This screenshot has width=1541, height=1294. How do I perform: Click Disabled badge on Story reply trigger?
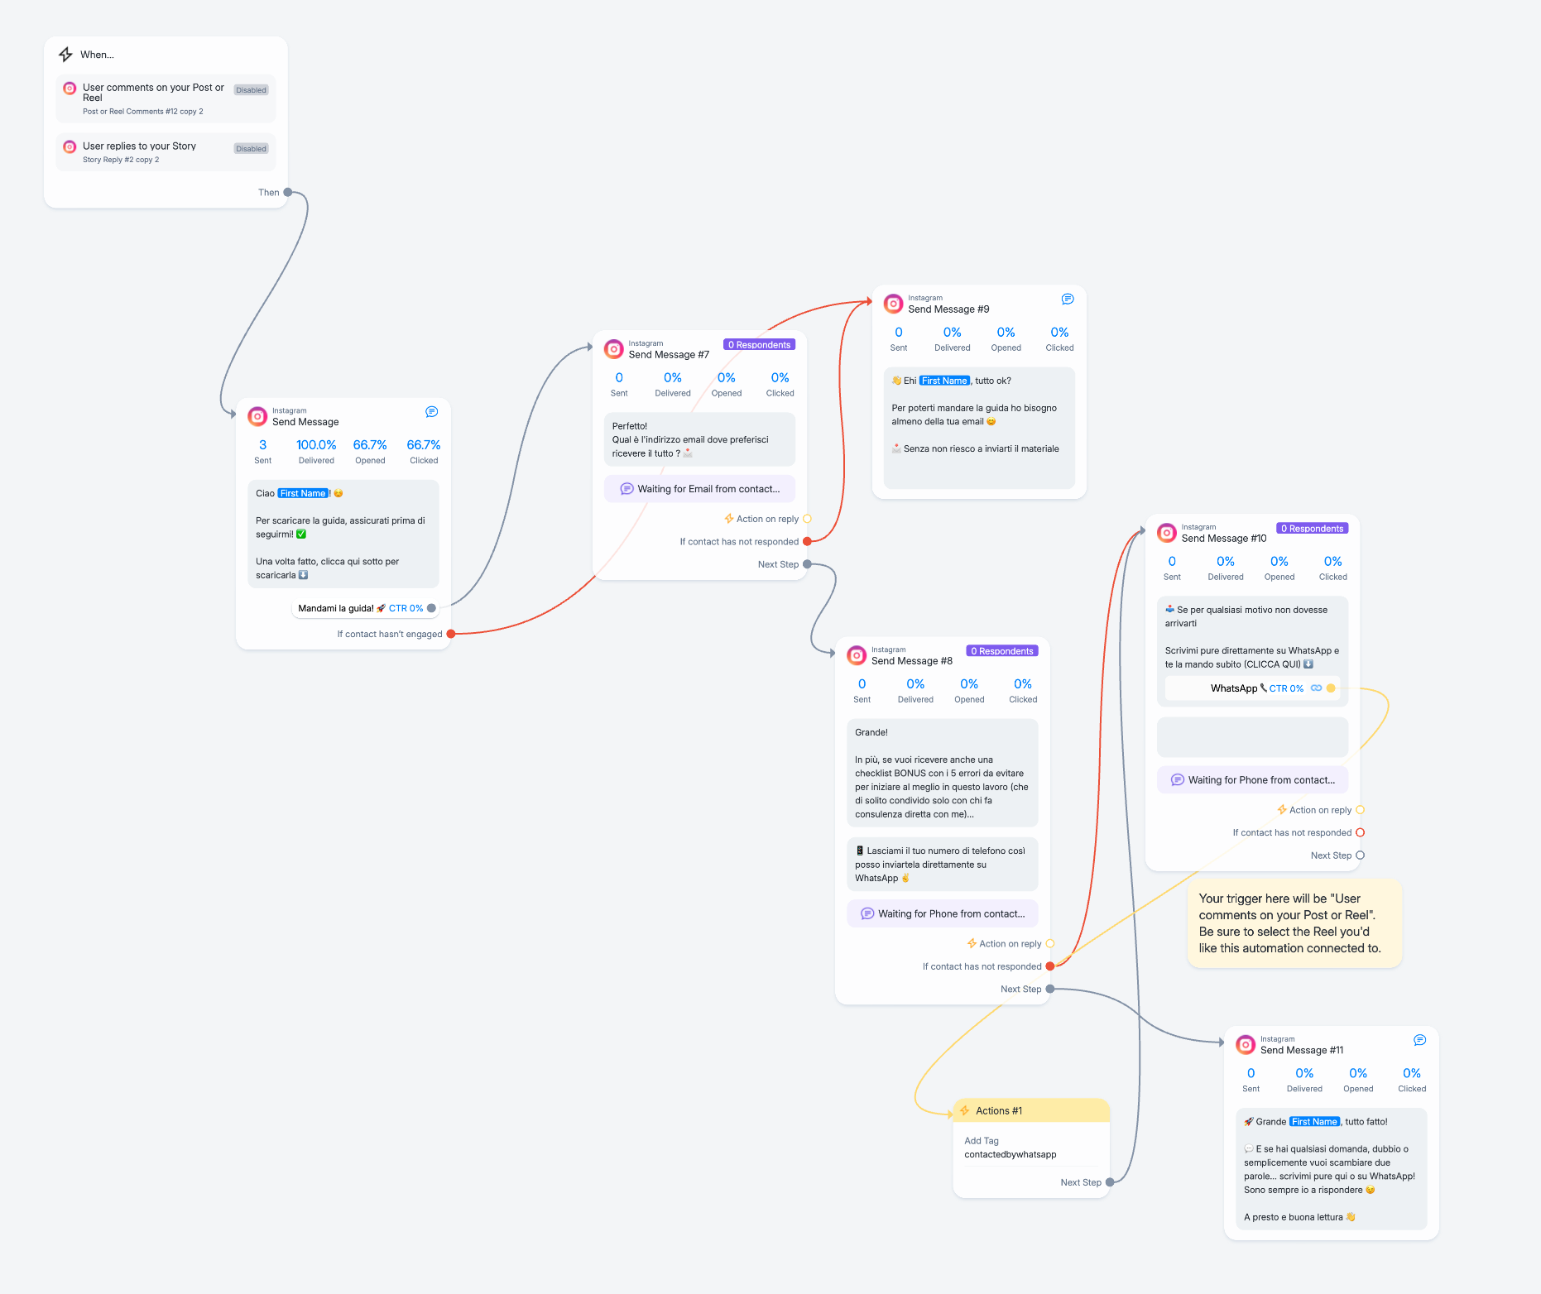point(251,149)
